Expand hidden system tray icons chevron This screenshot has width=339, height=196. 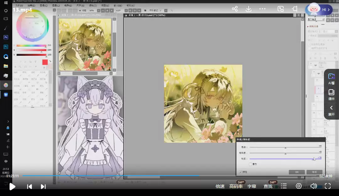pos(8,121)
